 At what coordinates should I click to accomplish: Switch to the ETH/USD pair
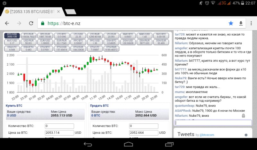pyautogui.click(x=62, y=48)
